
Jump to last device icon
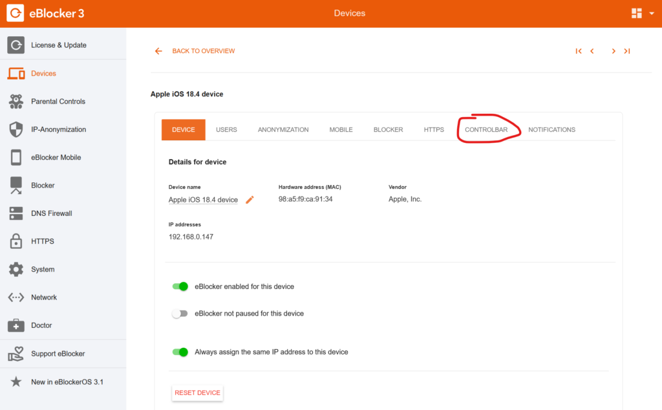[x=627, y=51]
